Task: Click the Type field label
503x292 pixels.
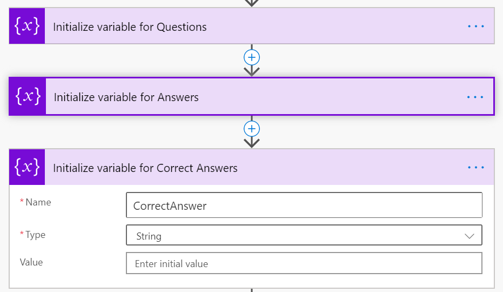Action: coord(35,235)
